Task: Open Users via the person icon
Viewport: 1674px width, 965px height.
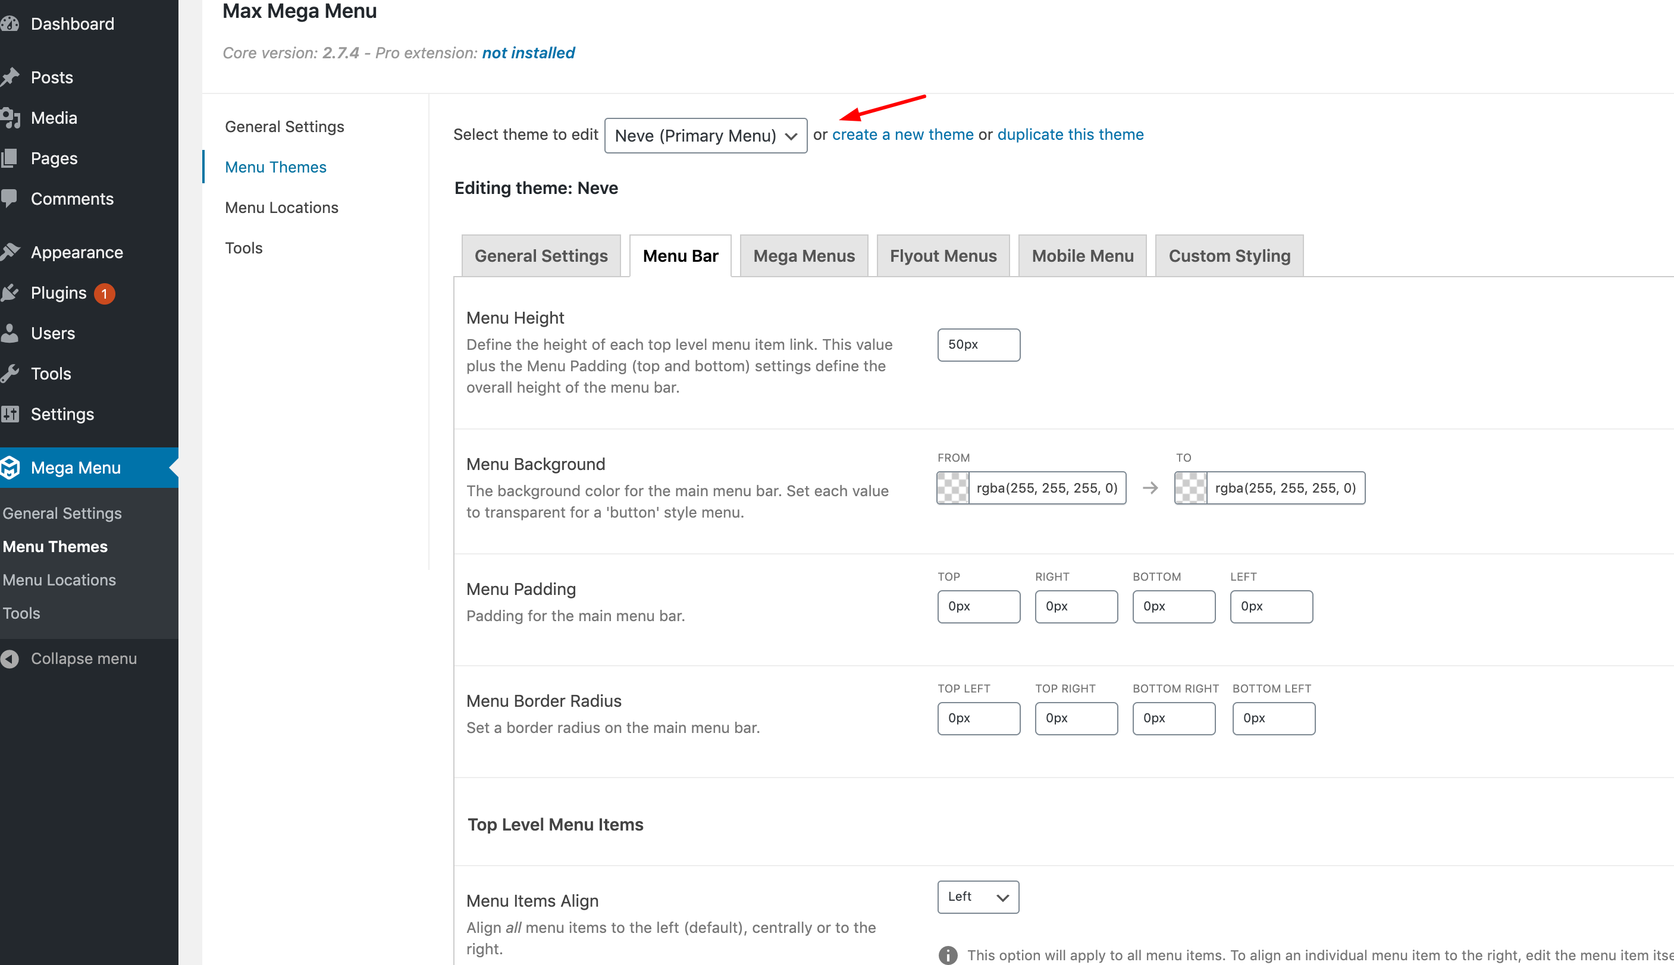Action: pos(11,333)
